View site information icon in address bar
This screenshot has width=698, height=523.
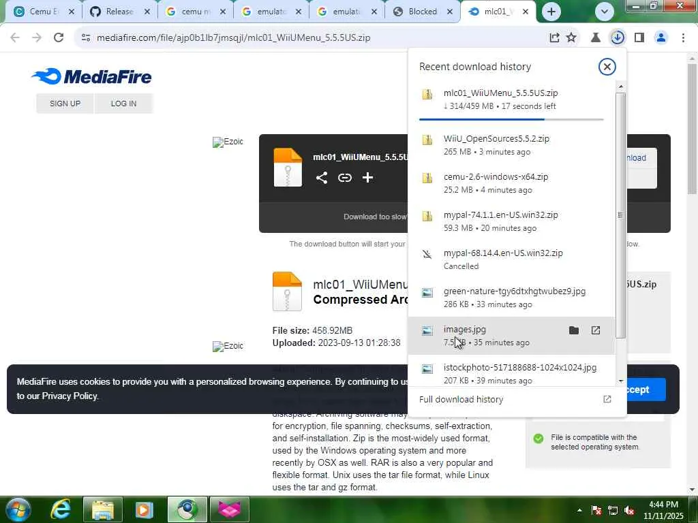point(86,37)
